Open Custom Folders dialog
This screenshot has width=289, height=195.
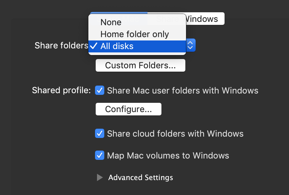141,65
